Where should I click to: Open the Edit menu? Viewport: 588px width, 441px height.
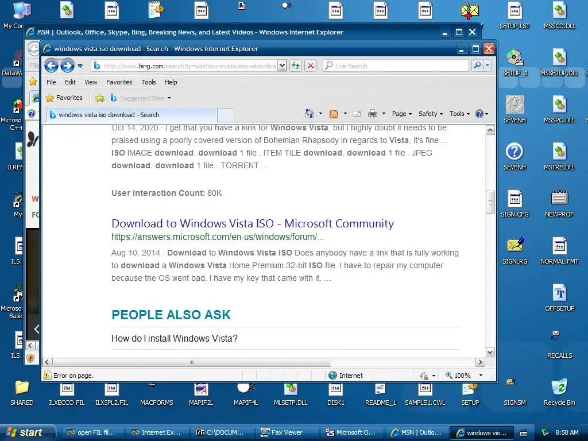(x=70, y=82)
